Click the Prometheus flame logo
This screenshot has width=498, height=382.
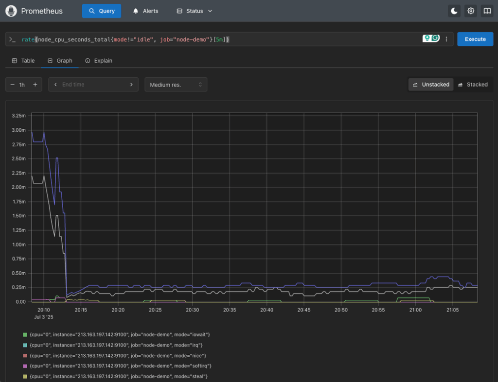pos(11,11)
